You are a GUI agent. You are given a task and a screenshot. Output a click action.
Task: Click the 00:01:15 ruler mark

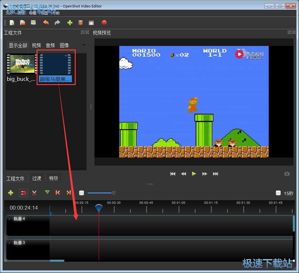tap(211, 203)
